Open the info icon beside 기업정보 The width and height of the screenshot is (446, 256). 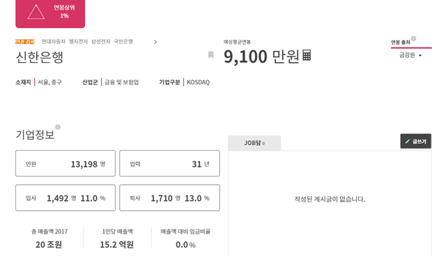pos(58,127)
